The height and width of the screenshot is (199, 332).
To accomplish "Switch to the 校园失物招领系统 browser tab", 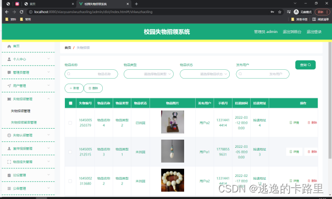I will pos(104,4).
